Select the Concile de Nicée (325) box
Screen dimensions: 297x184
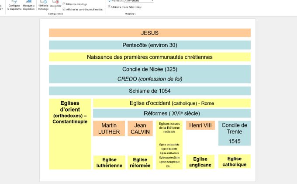coord(149,74)
